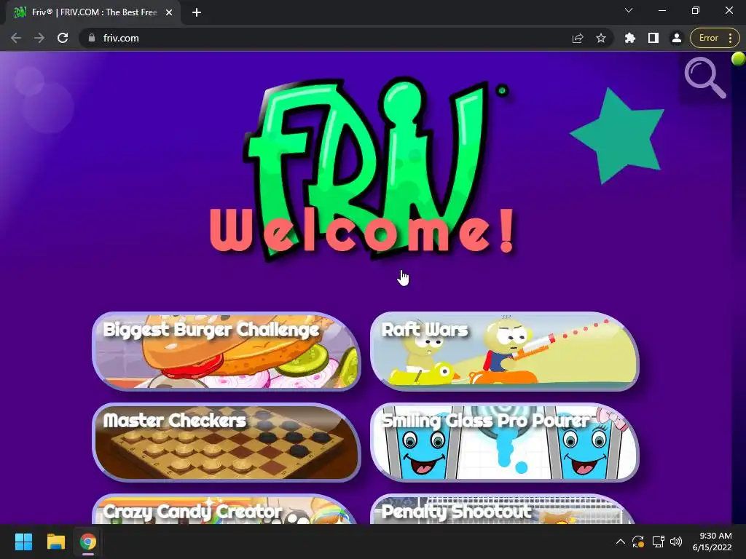Share this page from address bar
746x559 pixels.
pyautogui.click(x=578, y=38)
